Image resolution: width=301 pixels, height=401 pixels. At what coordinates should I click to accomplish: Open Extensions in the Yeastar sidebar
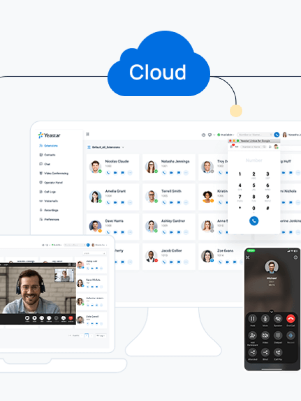point(50,145)
